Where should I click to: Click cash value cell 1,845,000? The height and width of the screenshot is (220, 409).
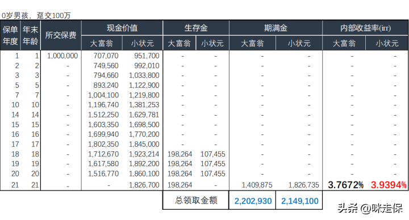point(144,144)
